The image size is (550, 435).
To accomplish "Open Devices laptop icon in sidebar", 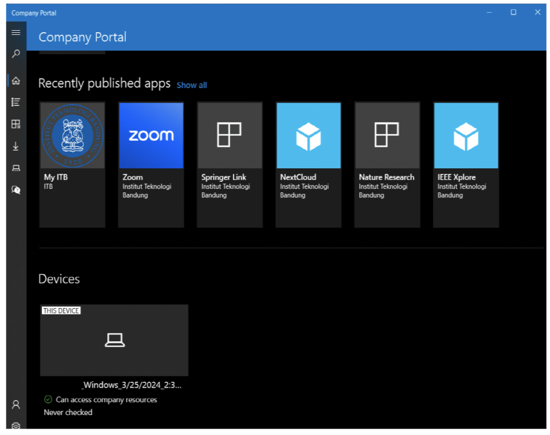I will point(16,168).
